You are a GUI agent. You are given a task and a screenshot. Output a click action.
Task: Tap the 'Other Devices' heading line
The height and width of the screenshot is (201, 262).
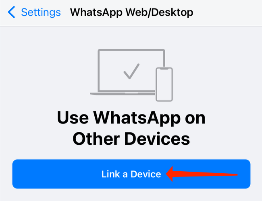131,139
